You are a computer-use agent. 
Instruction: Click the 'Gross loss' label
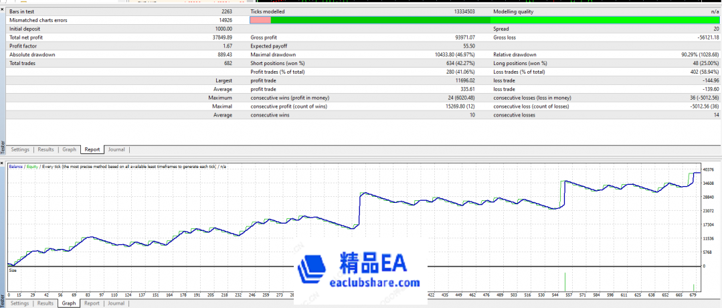pos(505,37)
